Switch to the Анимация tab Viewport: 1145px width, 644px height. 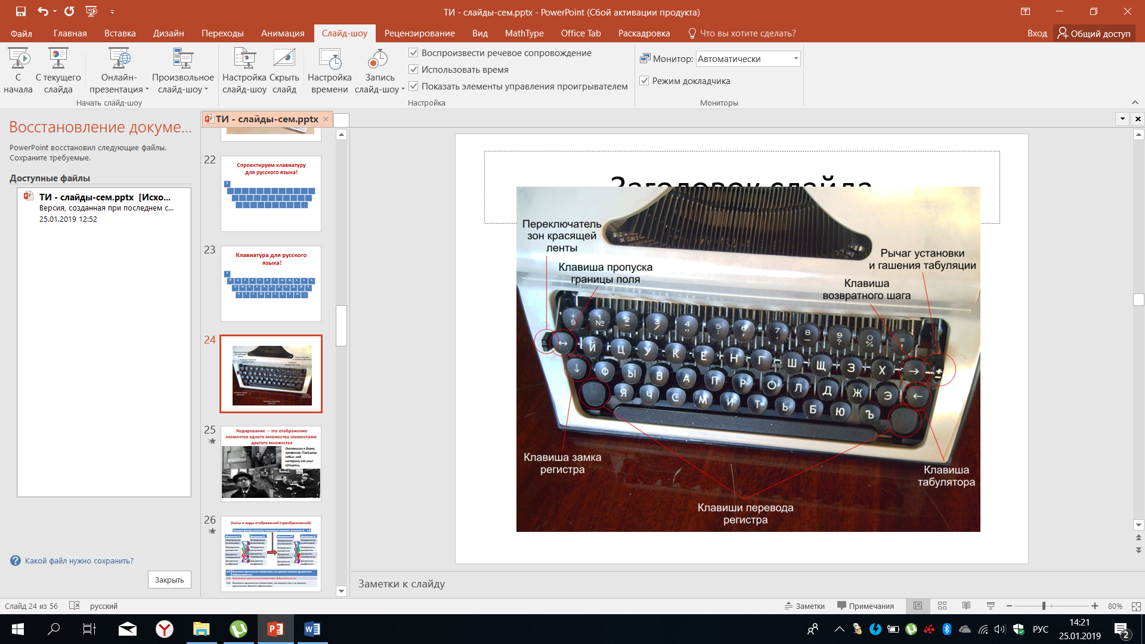click(283, 33)
